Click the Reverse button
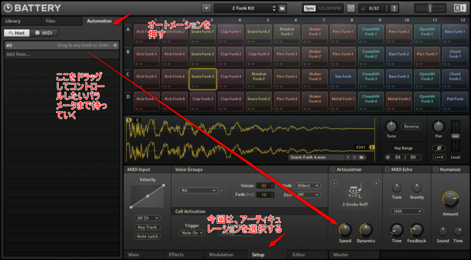 pos(411,126)
